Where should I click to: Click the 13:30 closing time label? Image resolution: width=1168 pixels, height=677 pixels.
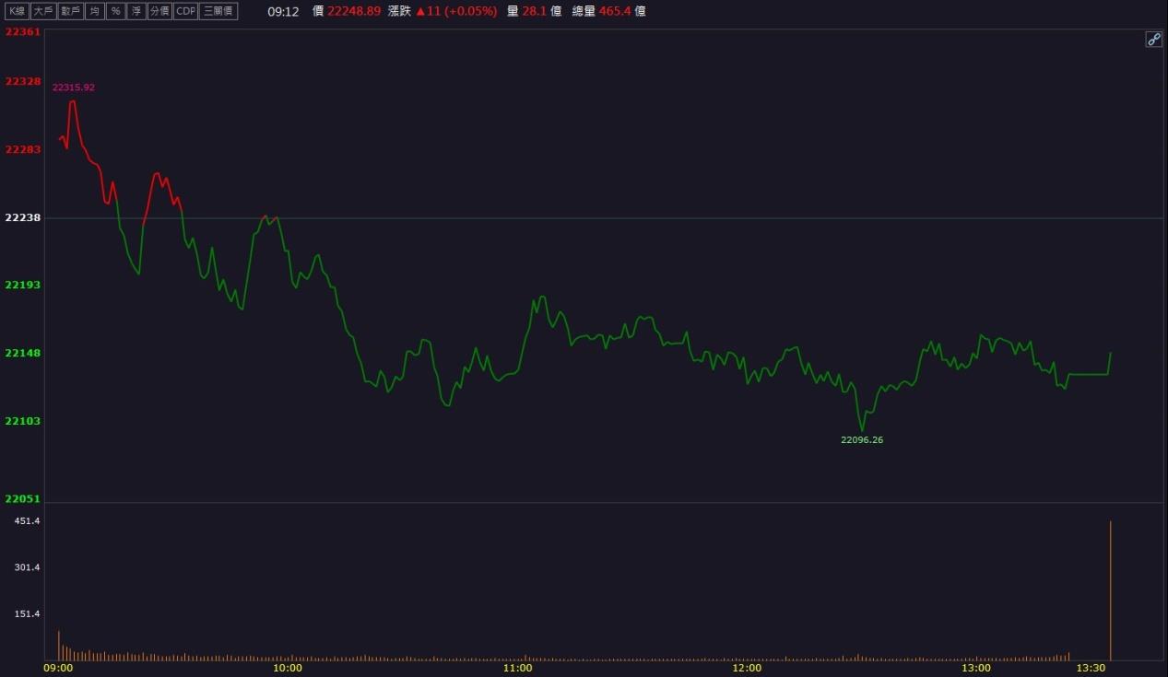[1091, 668]
